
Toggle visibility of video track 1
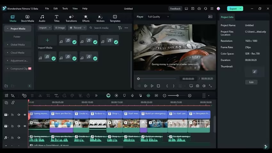(x=25, y=126)
